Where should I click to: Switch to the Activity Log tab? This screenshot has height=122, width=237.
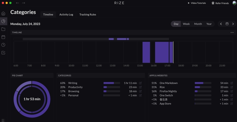click(66, 14)
